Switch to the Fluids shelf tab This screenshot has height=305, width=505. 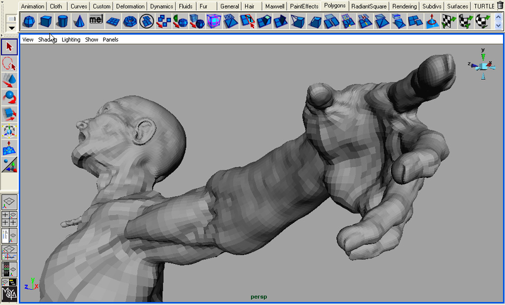(x=186, y=6)
